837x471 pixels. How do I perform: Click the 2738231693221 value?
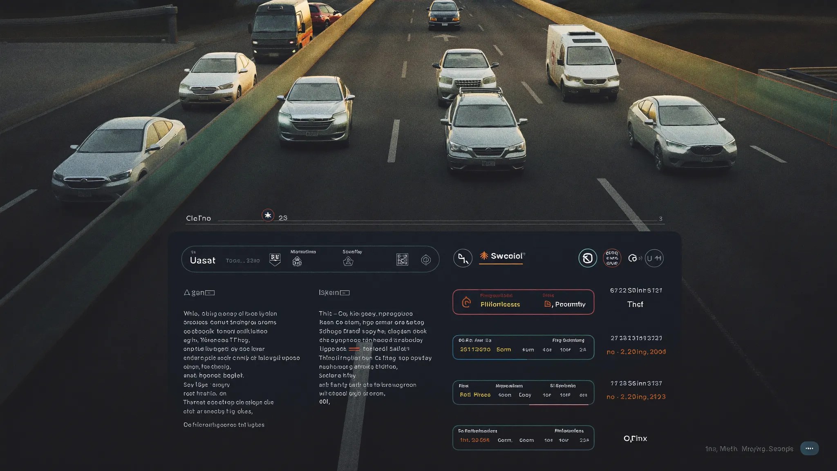(636, 338)
